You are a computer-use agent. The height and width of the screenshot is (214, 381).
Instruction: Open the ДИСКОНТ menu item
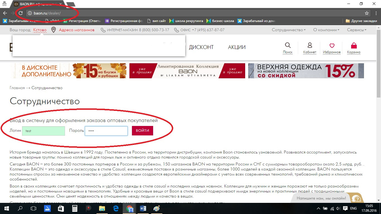(x=201, y=47)
